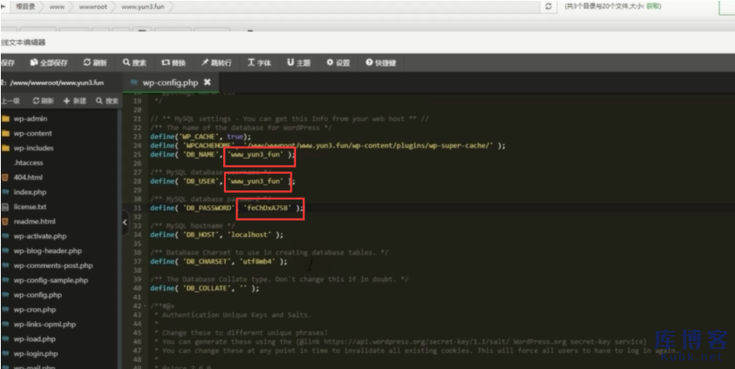Open the 设置 editor settings
735x369 pixels.
(339, 63)
